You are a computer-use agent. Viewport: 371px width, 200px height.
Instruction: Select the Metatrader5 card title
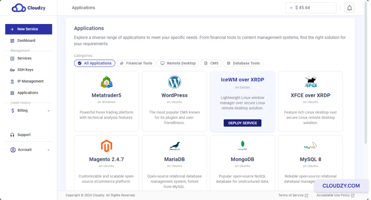tap(107, 96)
